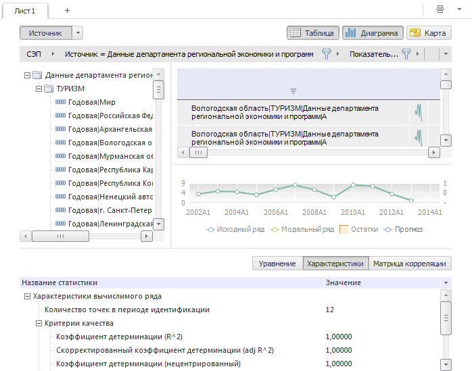The image size is (472, 371).
Task: Switch to the Лист 1 tab
Action: click(x=25, y=11)
